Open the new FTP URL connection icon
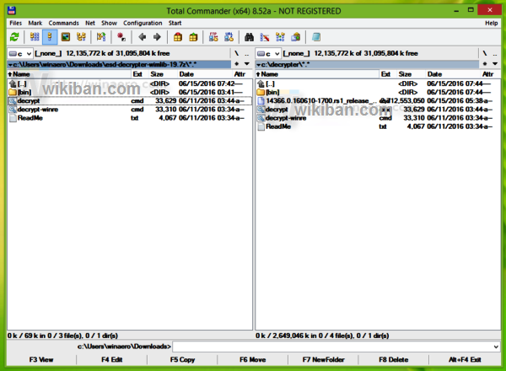 (229, 37)
